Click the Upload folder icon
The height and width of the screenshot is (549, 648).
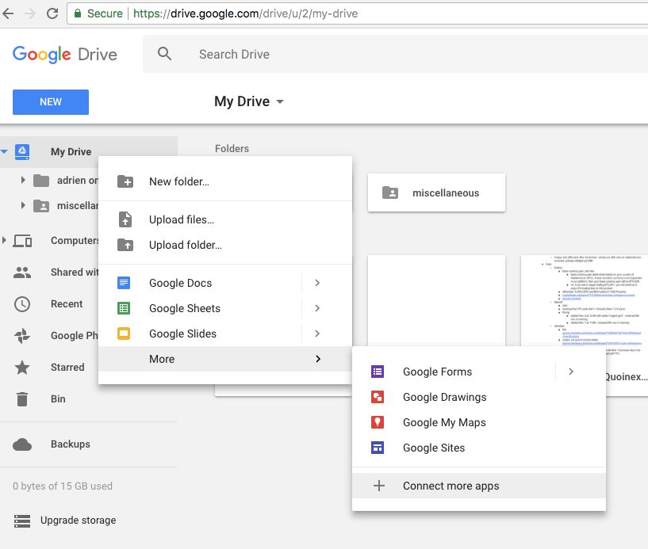[125, 245]
